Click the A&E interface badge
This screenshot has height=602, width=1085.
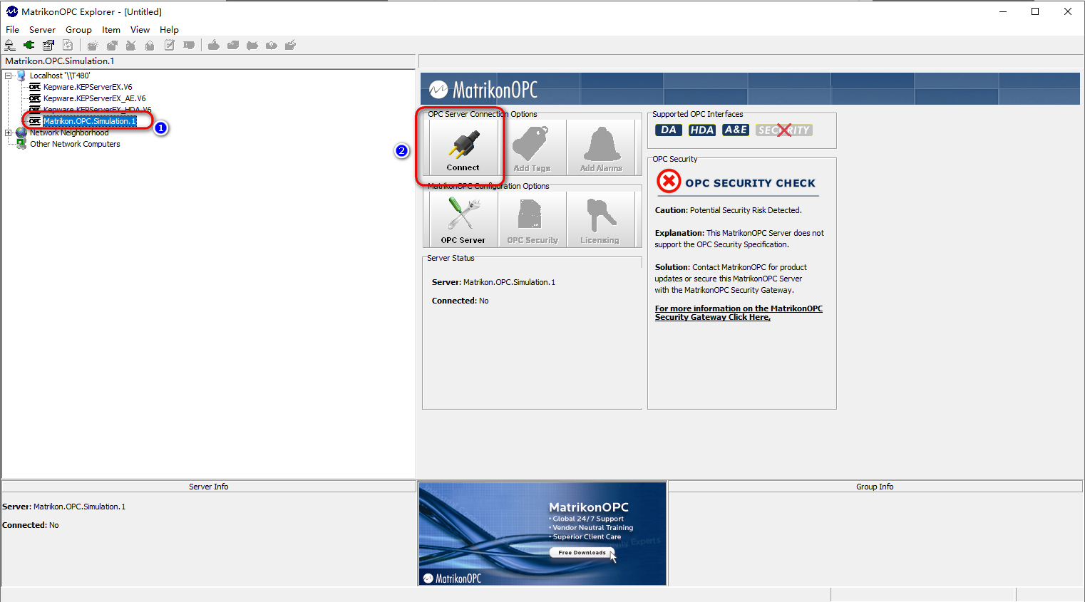(x=735, y=130)
